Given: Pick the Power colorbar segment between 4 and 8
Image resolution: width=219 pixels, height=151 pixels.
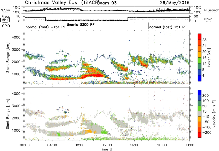Looking at the screenshot, I should [x=200, y=73].
